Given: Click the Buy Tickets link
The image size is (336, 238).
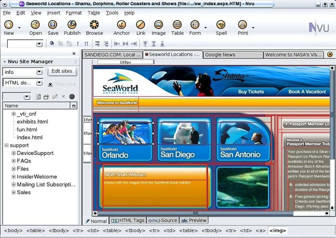Looking at the screenshot, I should 251,91.
